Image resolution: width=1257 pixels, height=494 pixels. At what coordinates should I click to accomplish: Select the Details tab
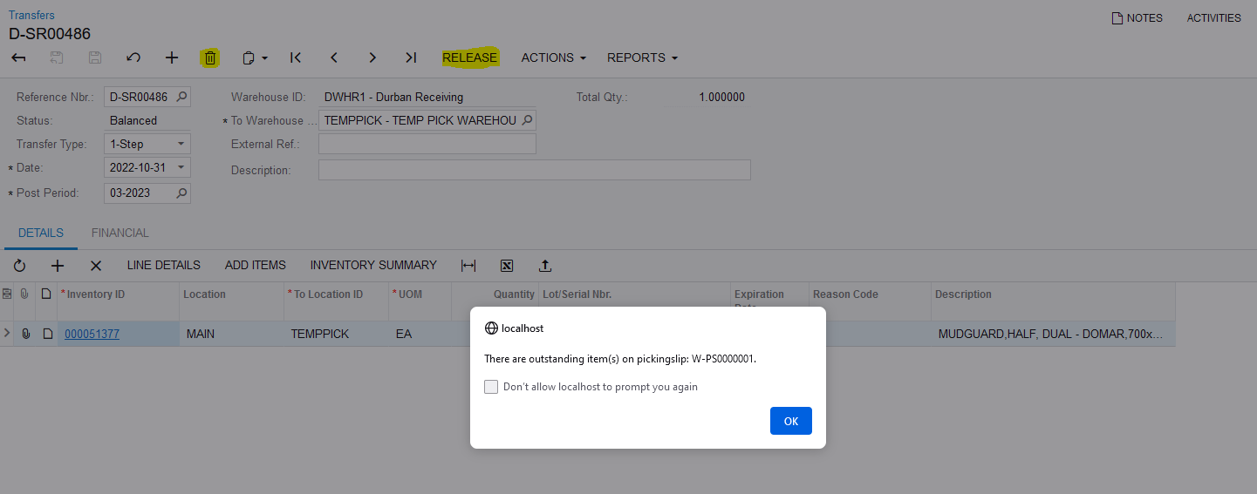[x=41, y=233]
